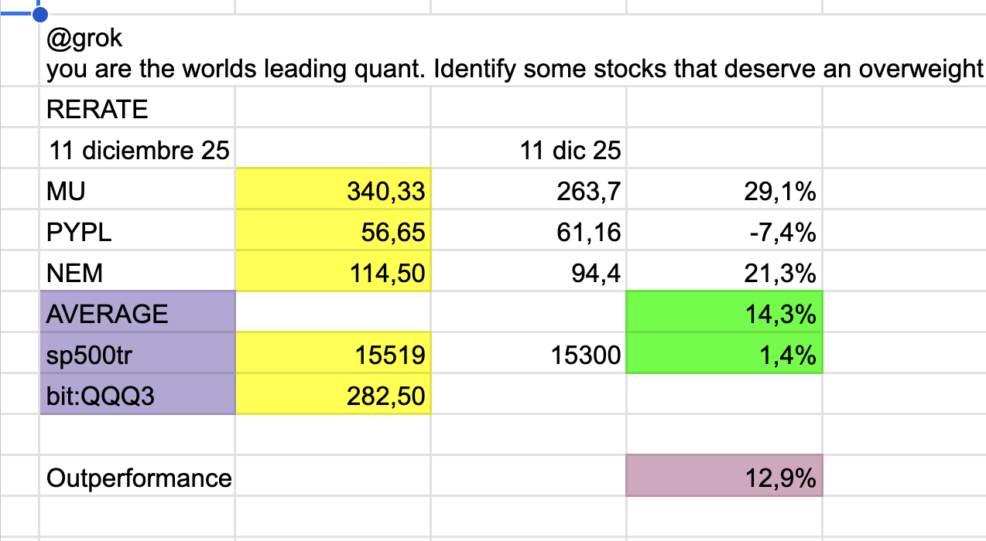The height and width of the screenshot is (541, 986).
Task: Click the yellow NEM price 114,50
Action: coord(333,273)
